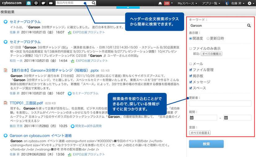Image resolution: width=256 pixels, height=157 pixels.
Task: Open the Myスペース menu
Action: 187,3
